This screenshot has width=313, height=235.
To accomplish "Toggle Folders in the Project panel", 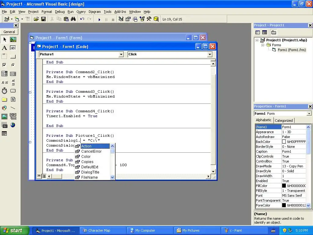I will pyautogui.click(x=274, y=32).
